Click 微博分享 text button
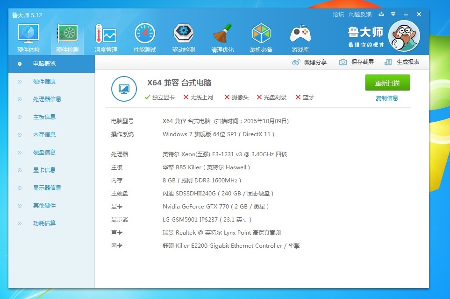The image size is (450, 299). [315, 62]
